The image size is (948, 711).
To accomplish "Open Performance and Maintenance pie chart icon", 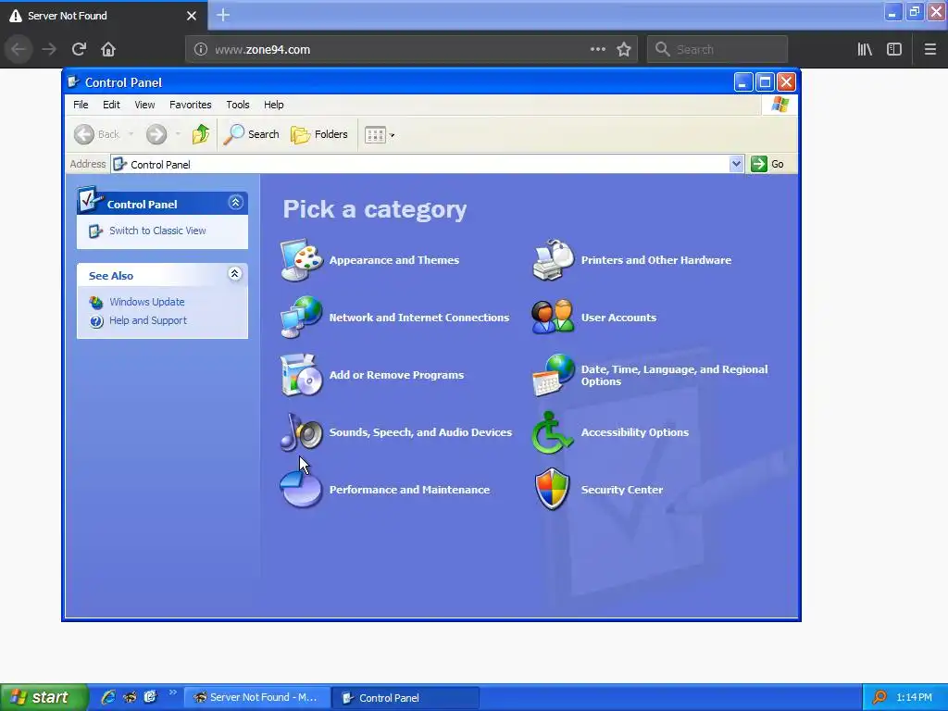I will click(x=302, y=490).
